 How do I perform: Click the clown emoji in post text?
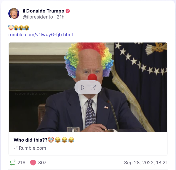pyautogui.click(x=11, y=28)
